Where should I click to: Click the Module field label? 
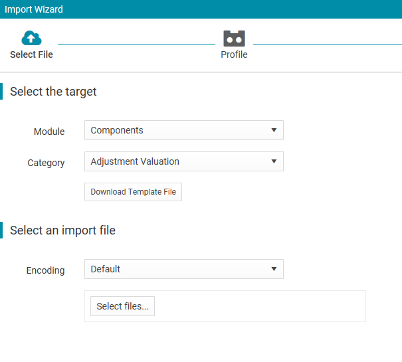[x=49, y=132]
